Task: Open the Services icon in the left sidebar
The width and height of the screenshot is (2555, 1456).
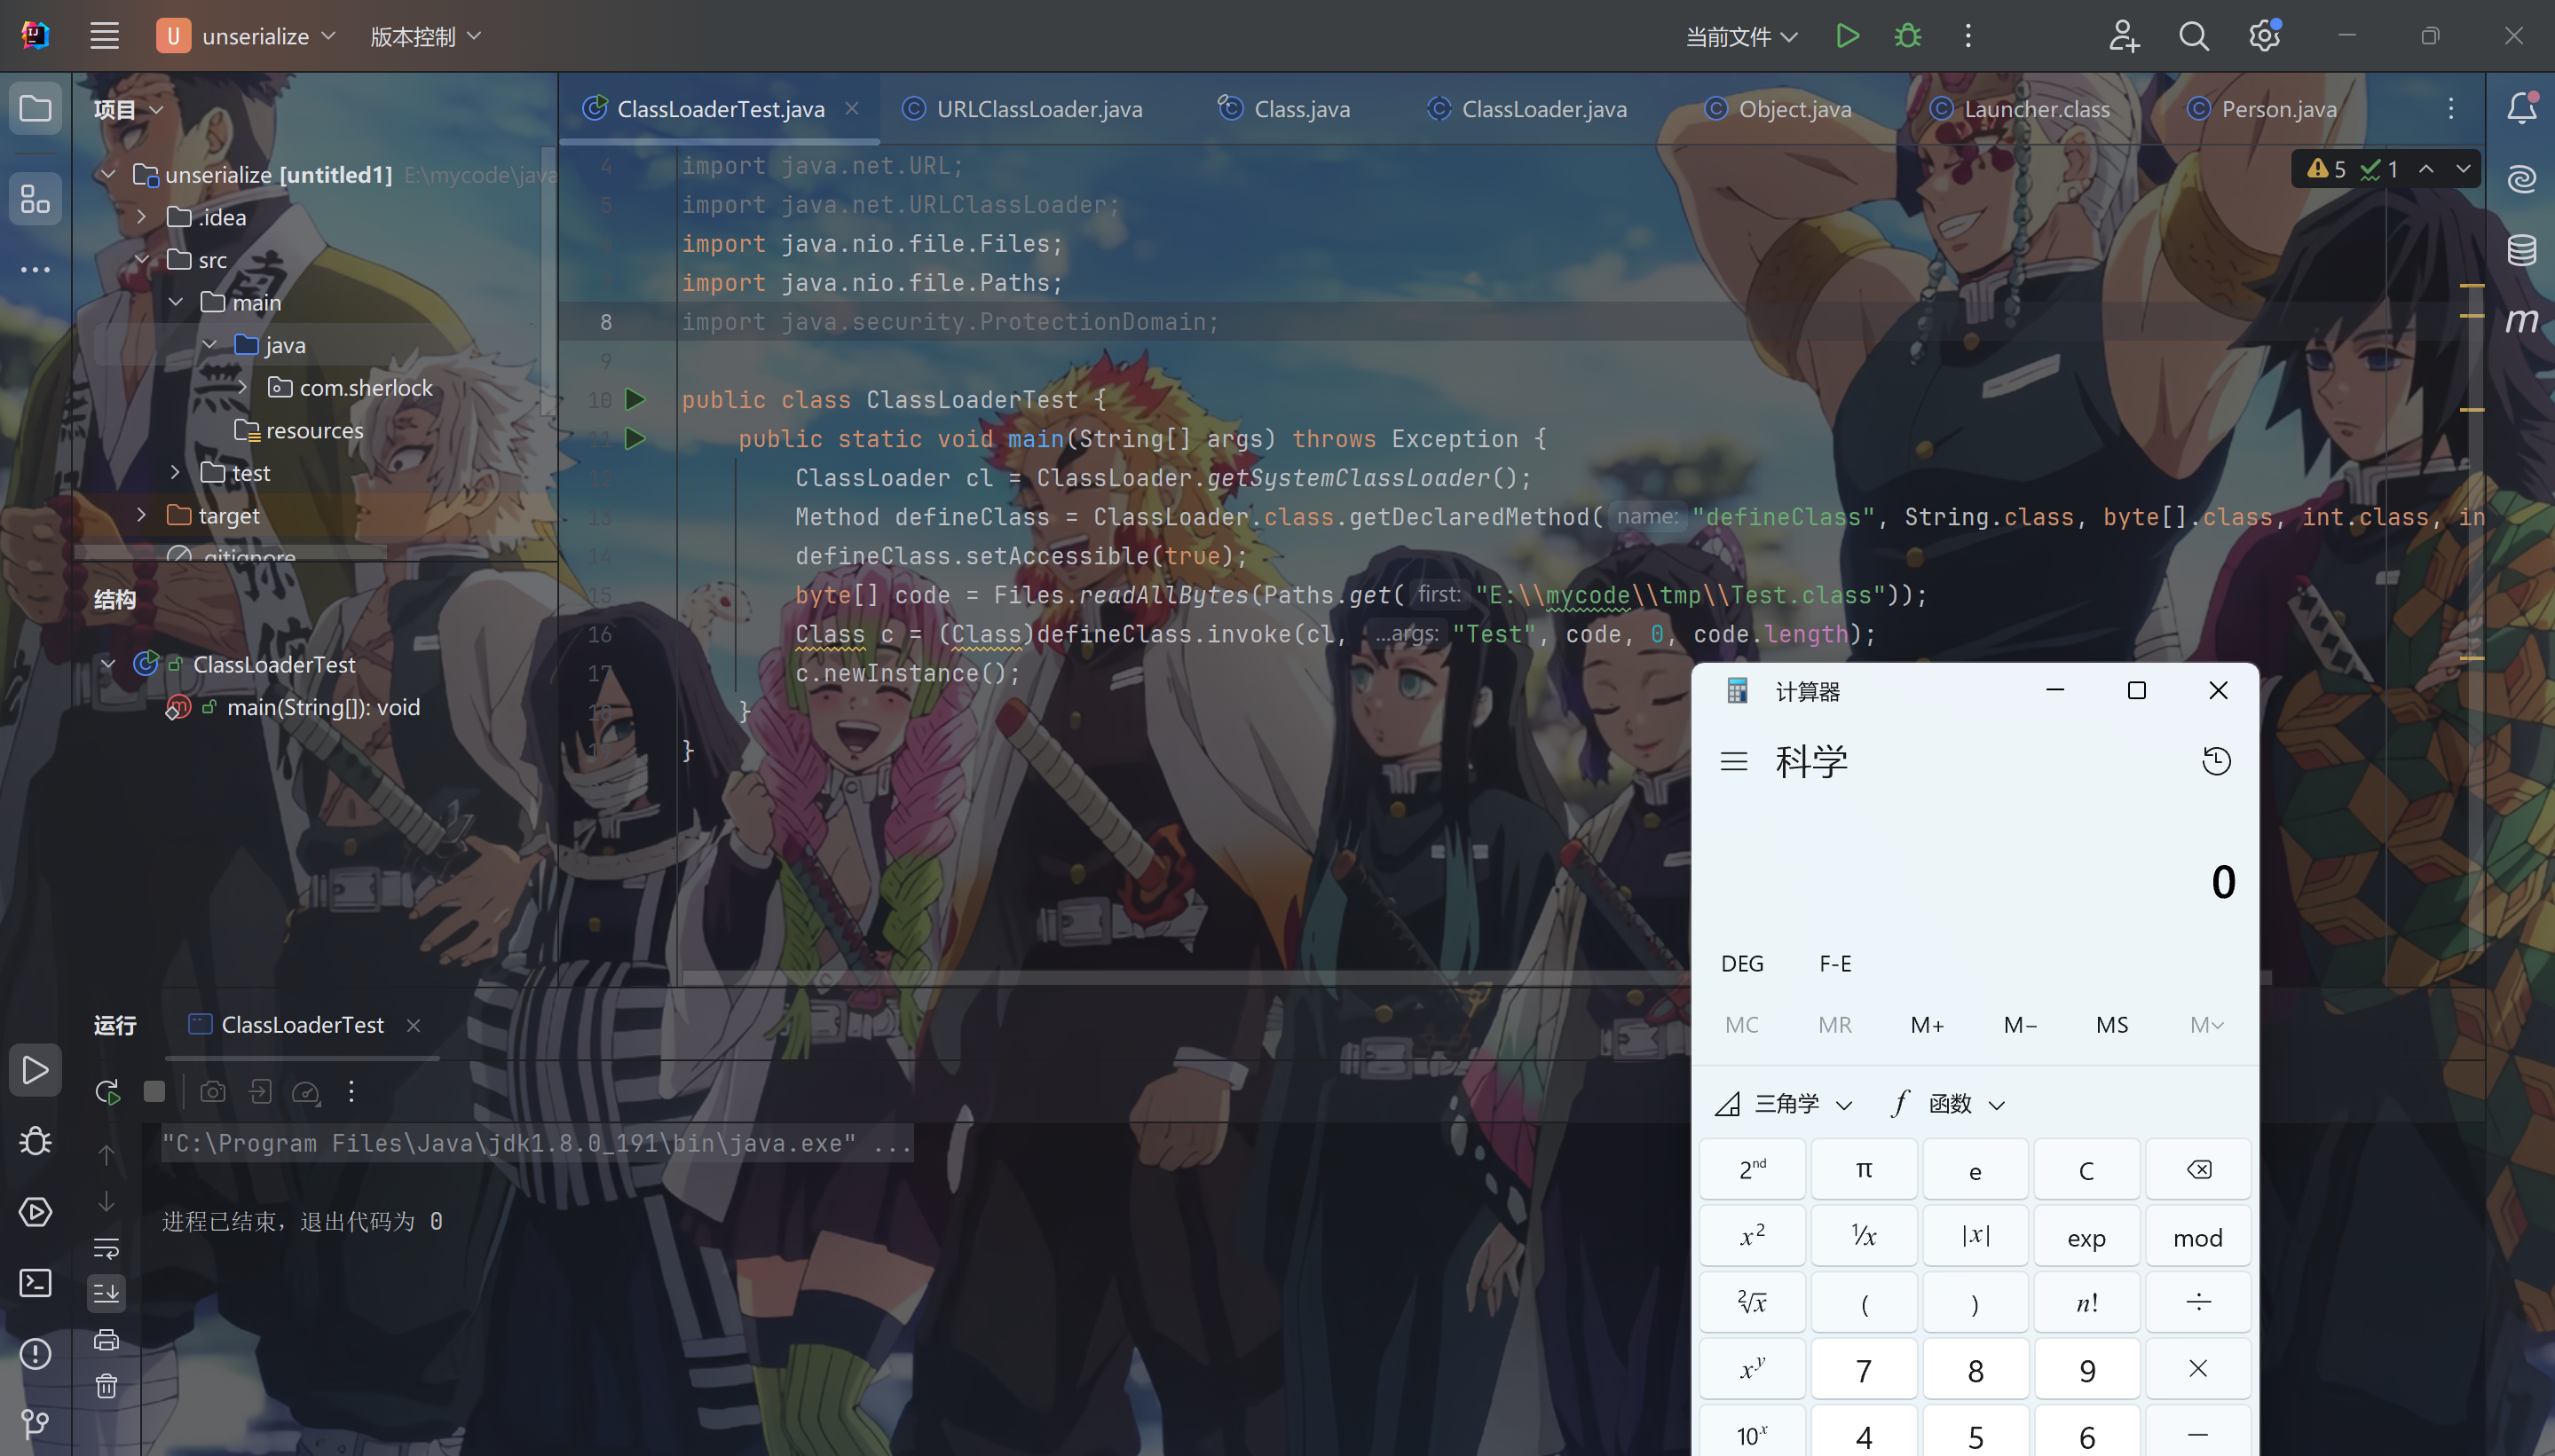Action: coord(35,1212)
